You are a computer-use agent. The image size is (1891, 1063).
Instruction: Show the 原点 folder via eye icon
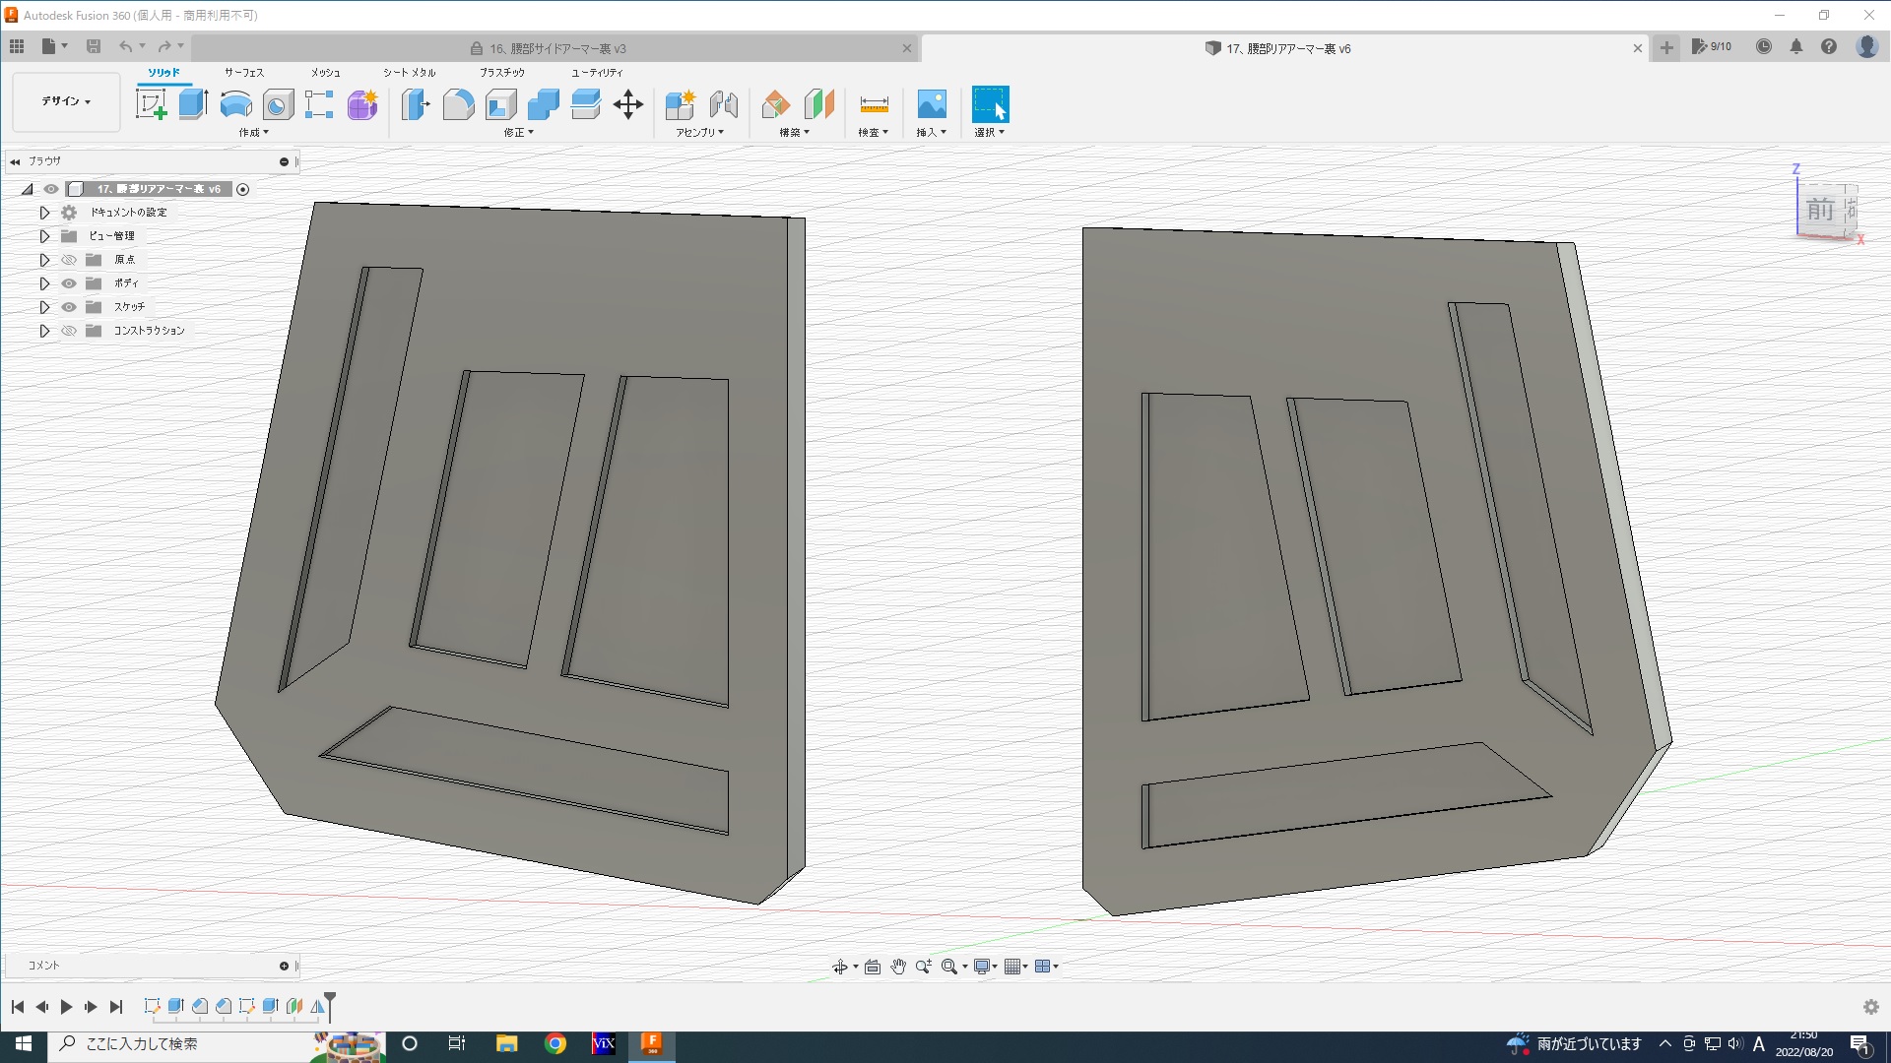click(x=69, y=260)
